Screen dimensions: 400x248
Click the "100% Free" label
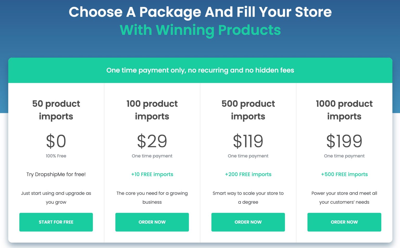56,156
